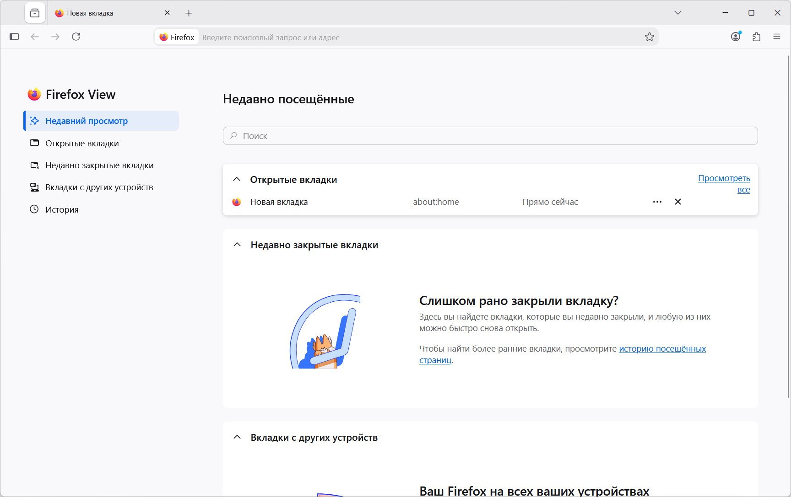Click the Поиск search field
This screenshot has height=497, width=791.
click(x=490, y=136)
